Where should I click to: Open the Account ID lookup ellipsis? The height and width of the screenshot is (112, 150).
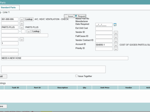pyautogui.click(x=116, y=45)
